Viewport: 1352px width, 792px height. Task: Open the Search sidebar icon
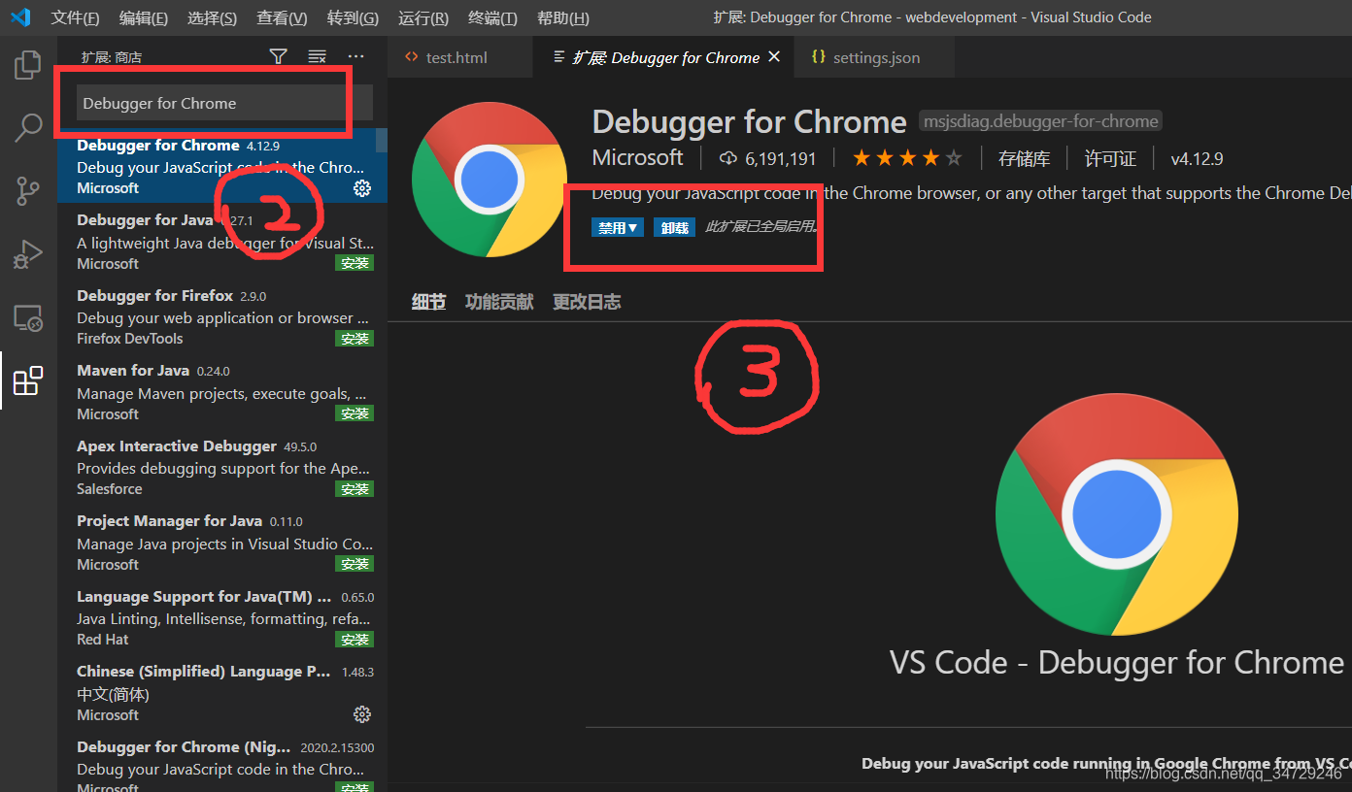tap(26, 127)
